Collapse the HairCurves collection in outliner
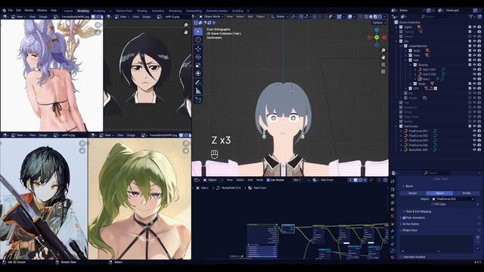 point(396,126)
